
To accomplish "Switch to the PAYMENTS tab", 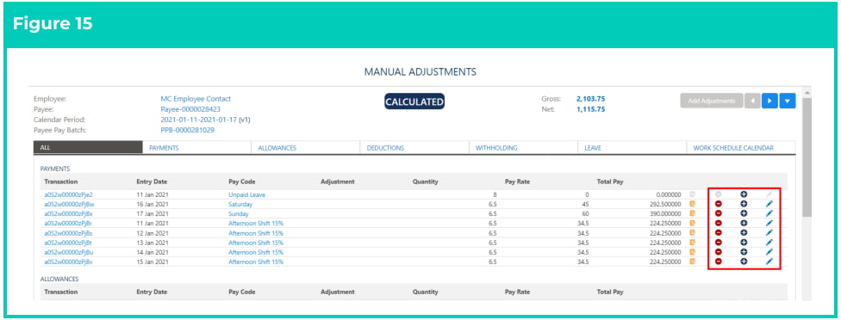I will click(x=196, y=148).
